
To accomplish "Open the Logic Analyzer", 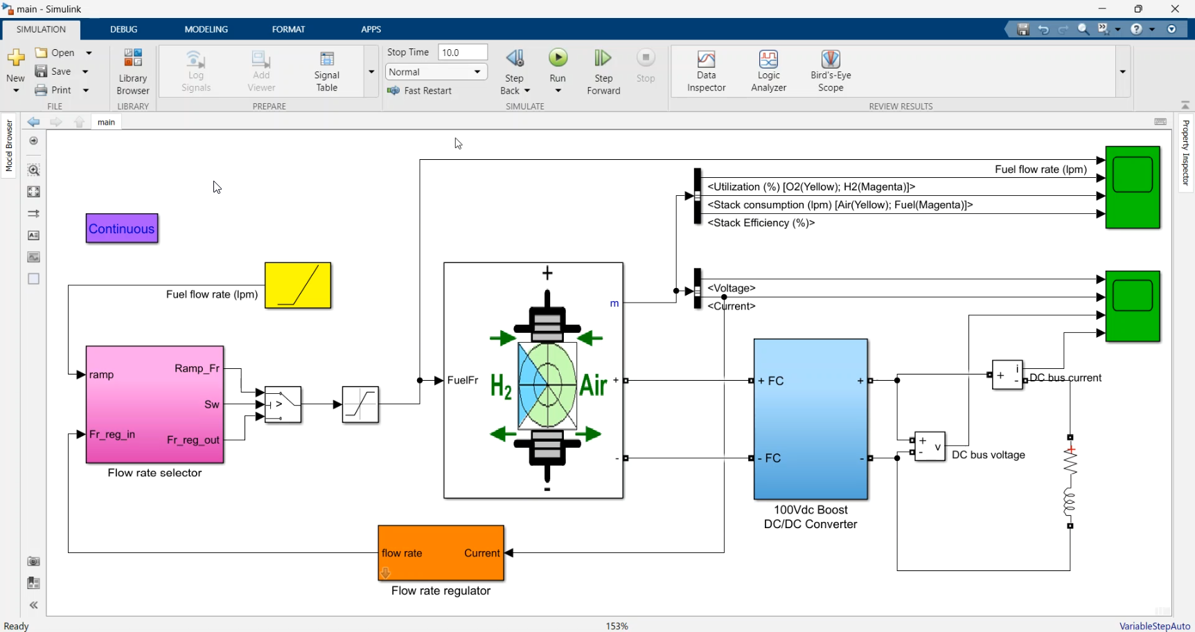I will [768, 71].
